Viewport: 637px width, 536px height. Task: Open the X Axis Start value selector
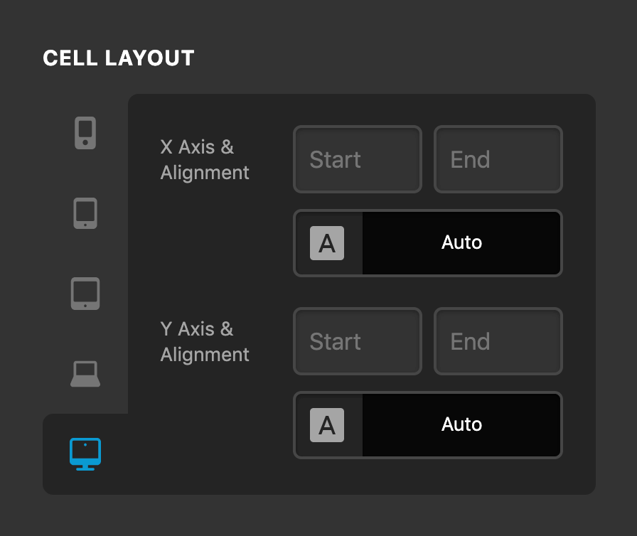[x=358, y=159]
